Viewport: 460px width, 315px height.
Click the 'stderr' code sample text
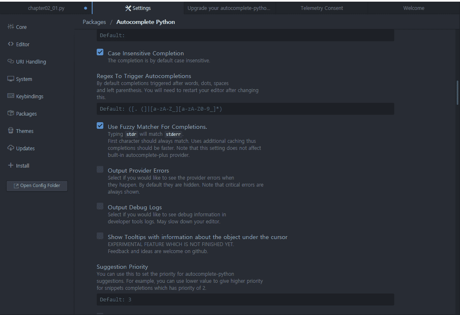(x=173, y=134)
